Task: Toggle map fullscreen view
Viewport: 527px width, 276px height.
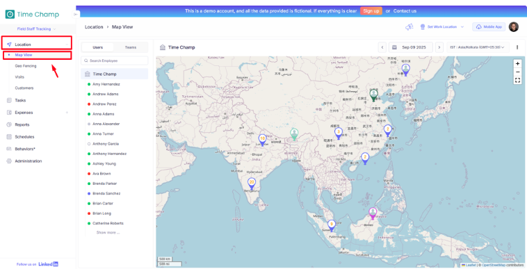Action: [517, 81]
